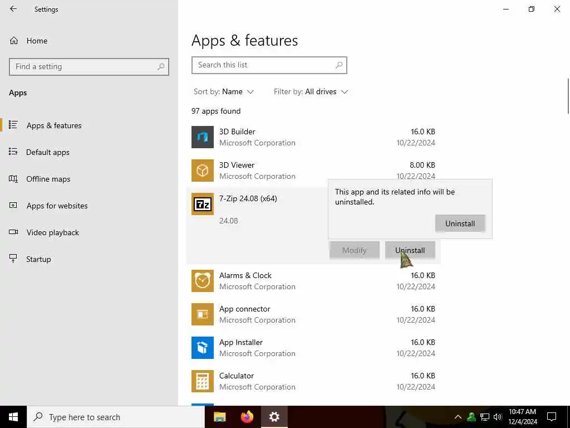The width and height of the screenshot is (570, 428).
Task: Click the magnifier in Search this list
Action: click(x=339, y=65)
